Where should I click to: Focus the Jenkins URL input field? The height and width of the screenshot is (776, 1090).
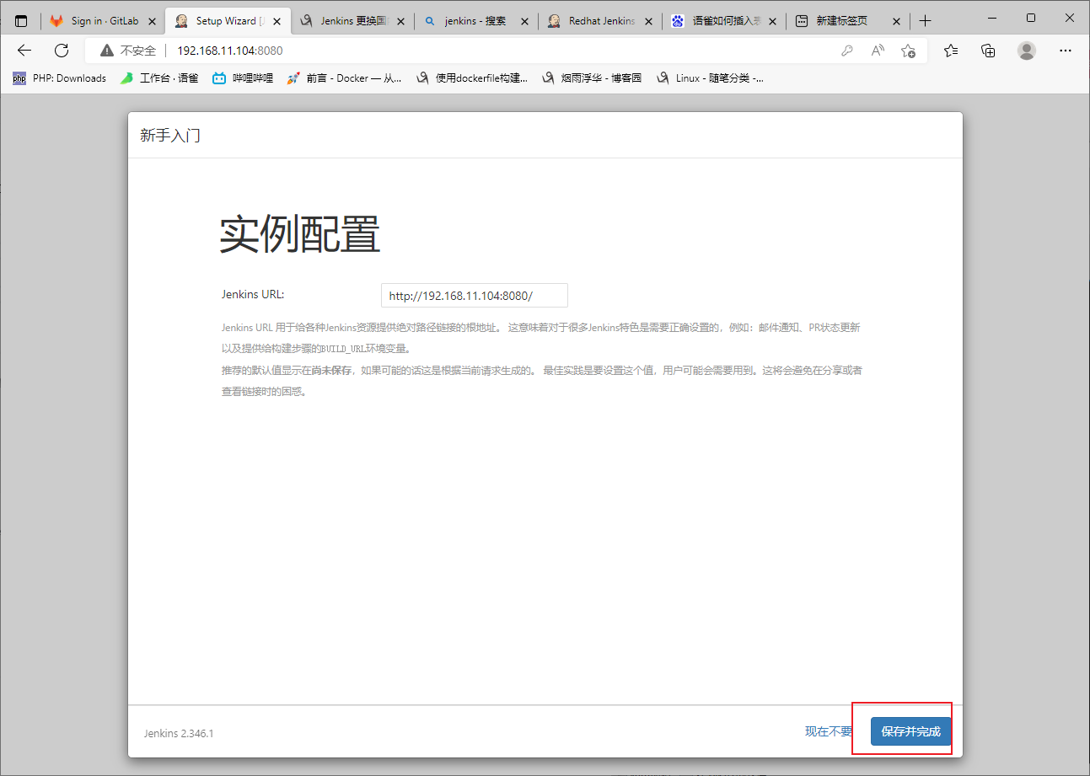click(x=475, y=296)
